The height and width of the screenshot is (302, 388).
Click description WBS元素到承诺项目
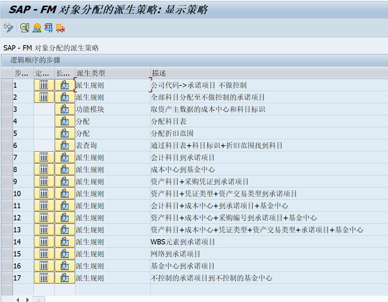(x=183, y=242)
